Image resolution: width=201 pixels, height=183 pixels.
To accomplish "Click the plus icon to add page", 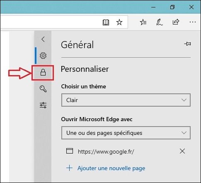I will [x=69, y=168].
